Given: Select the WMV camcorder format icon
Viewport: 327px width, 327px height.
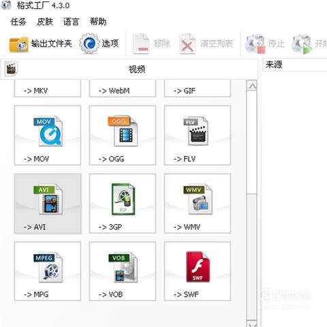Looking at the screenshot, I should point(198,200).
